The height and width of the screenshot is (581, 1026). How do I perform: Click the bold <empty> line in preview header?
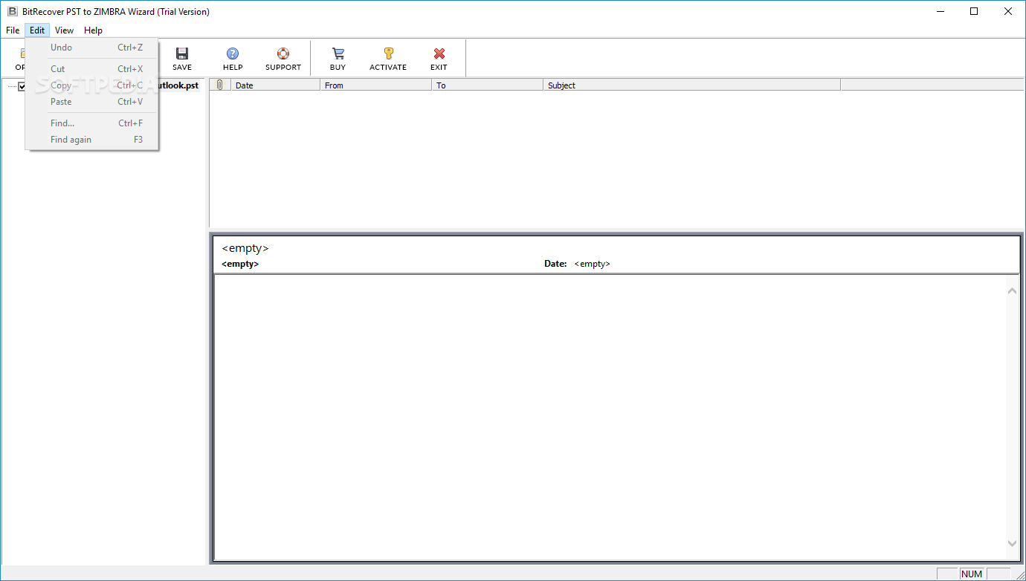(x=240, y=264)
